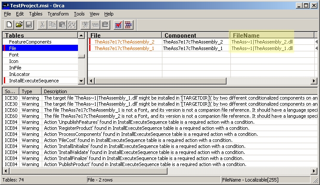Sort by the File column header
Screen dimensions: 320x185
[x=125, y=35]
